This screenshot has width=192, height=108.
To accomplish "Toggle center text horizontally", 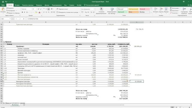I will click(x=46, y=12).
